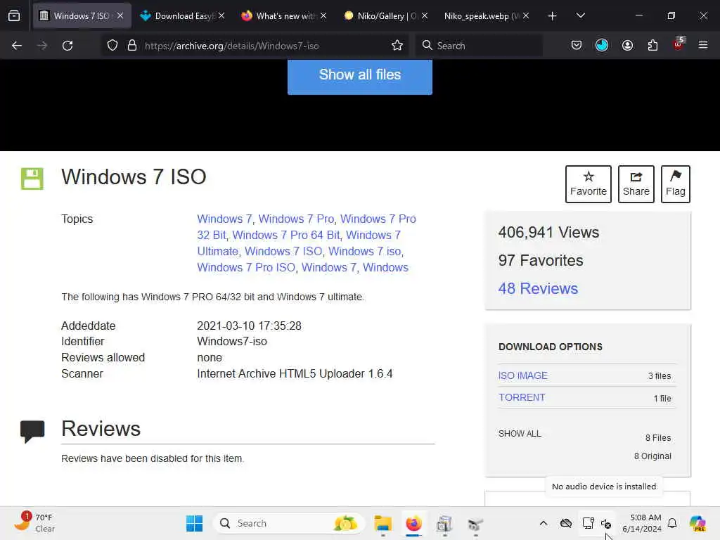Click the taskbar Search box
720x540 pixels.
[x=289, y=523]
